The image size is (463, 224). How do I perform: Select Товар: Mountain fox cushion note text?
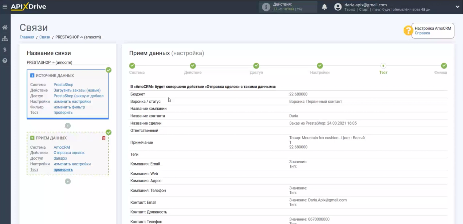tap(327, 138)
